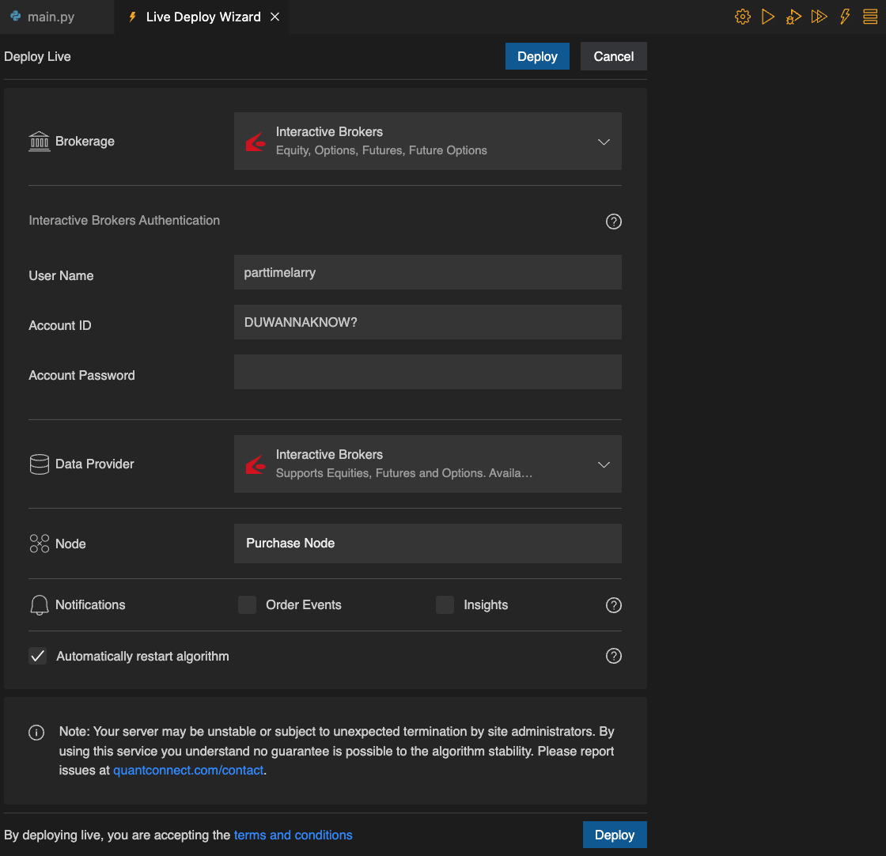This screenshot has height=856, width=886.
Task: Follow the terms and conditions link
Action: [x=293, y=835]
